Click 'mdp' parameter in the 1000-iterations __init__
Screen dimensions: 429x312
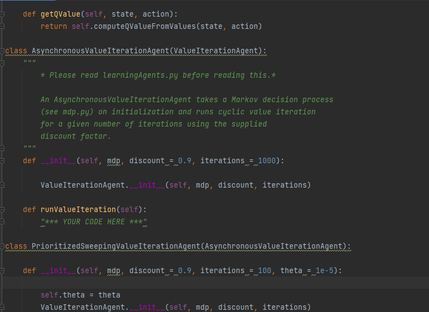[114, 160]
